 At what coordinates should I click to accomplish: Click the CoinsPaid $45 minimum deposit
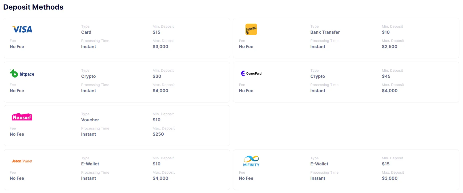tap(386, 76)
